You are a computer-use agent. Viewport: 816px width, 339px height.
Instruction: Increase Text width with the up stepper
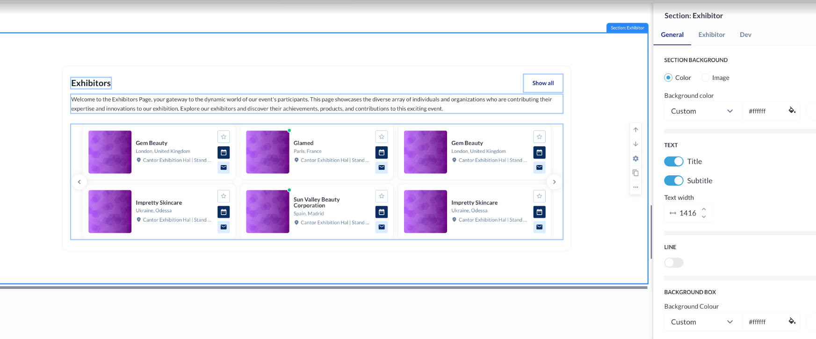pos(704,209)
